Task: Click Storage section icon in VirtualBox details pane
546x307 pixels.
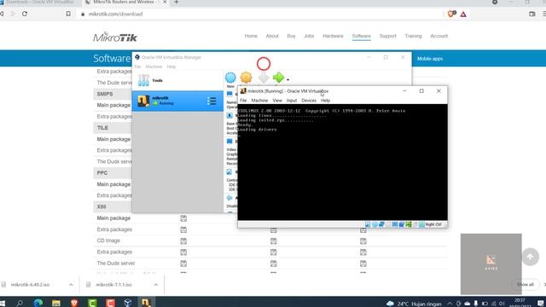Action: click(229, 172)
